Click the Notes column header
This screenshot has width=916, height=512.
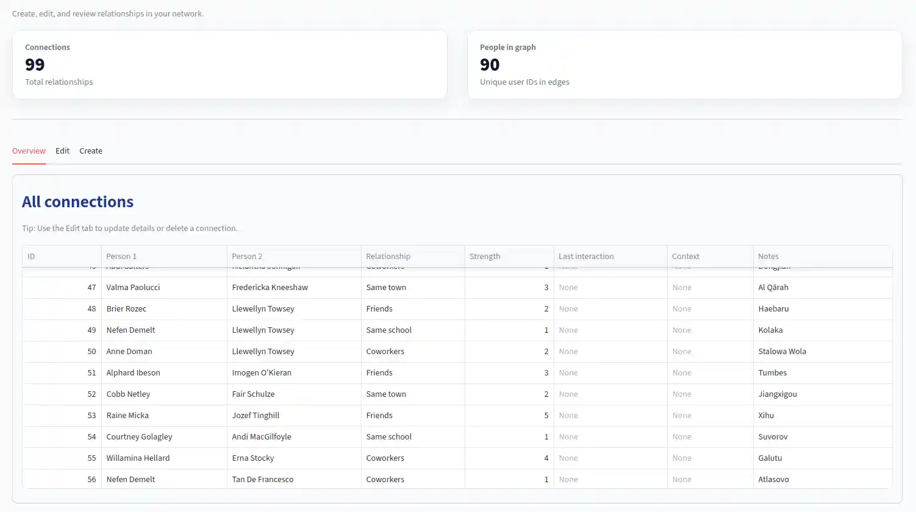pyautogui.click(x=822, y=257)
